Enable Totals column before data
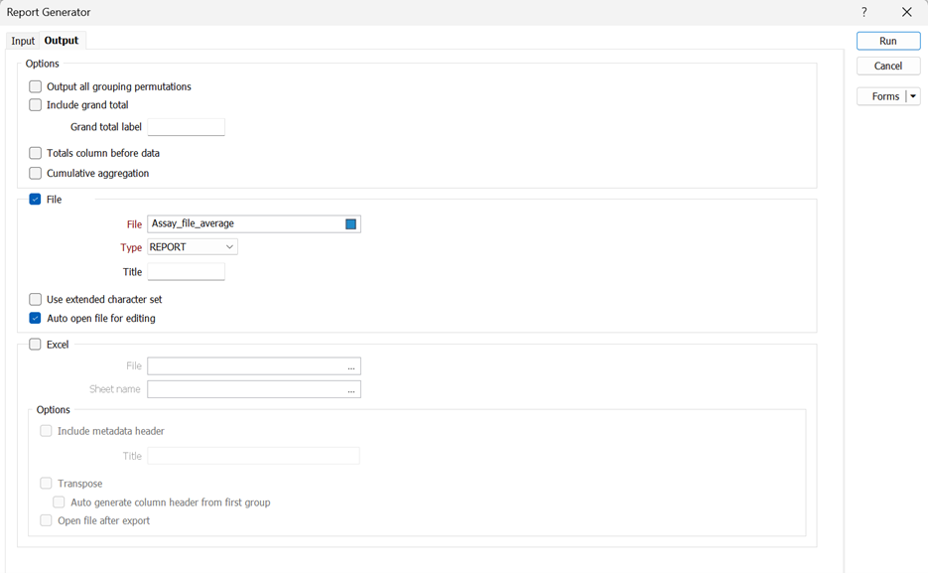 click(x=35, y=153)
